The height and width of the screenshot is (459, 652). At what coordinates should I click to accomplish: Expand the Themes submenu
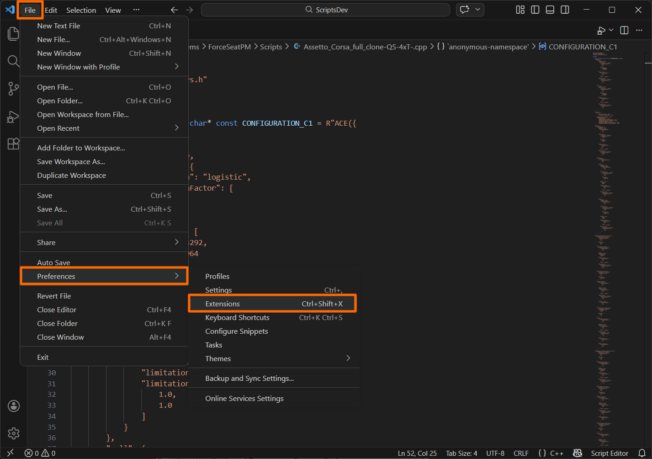(x=274, y=358)
